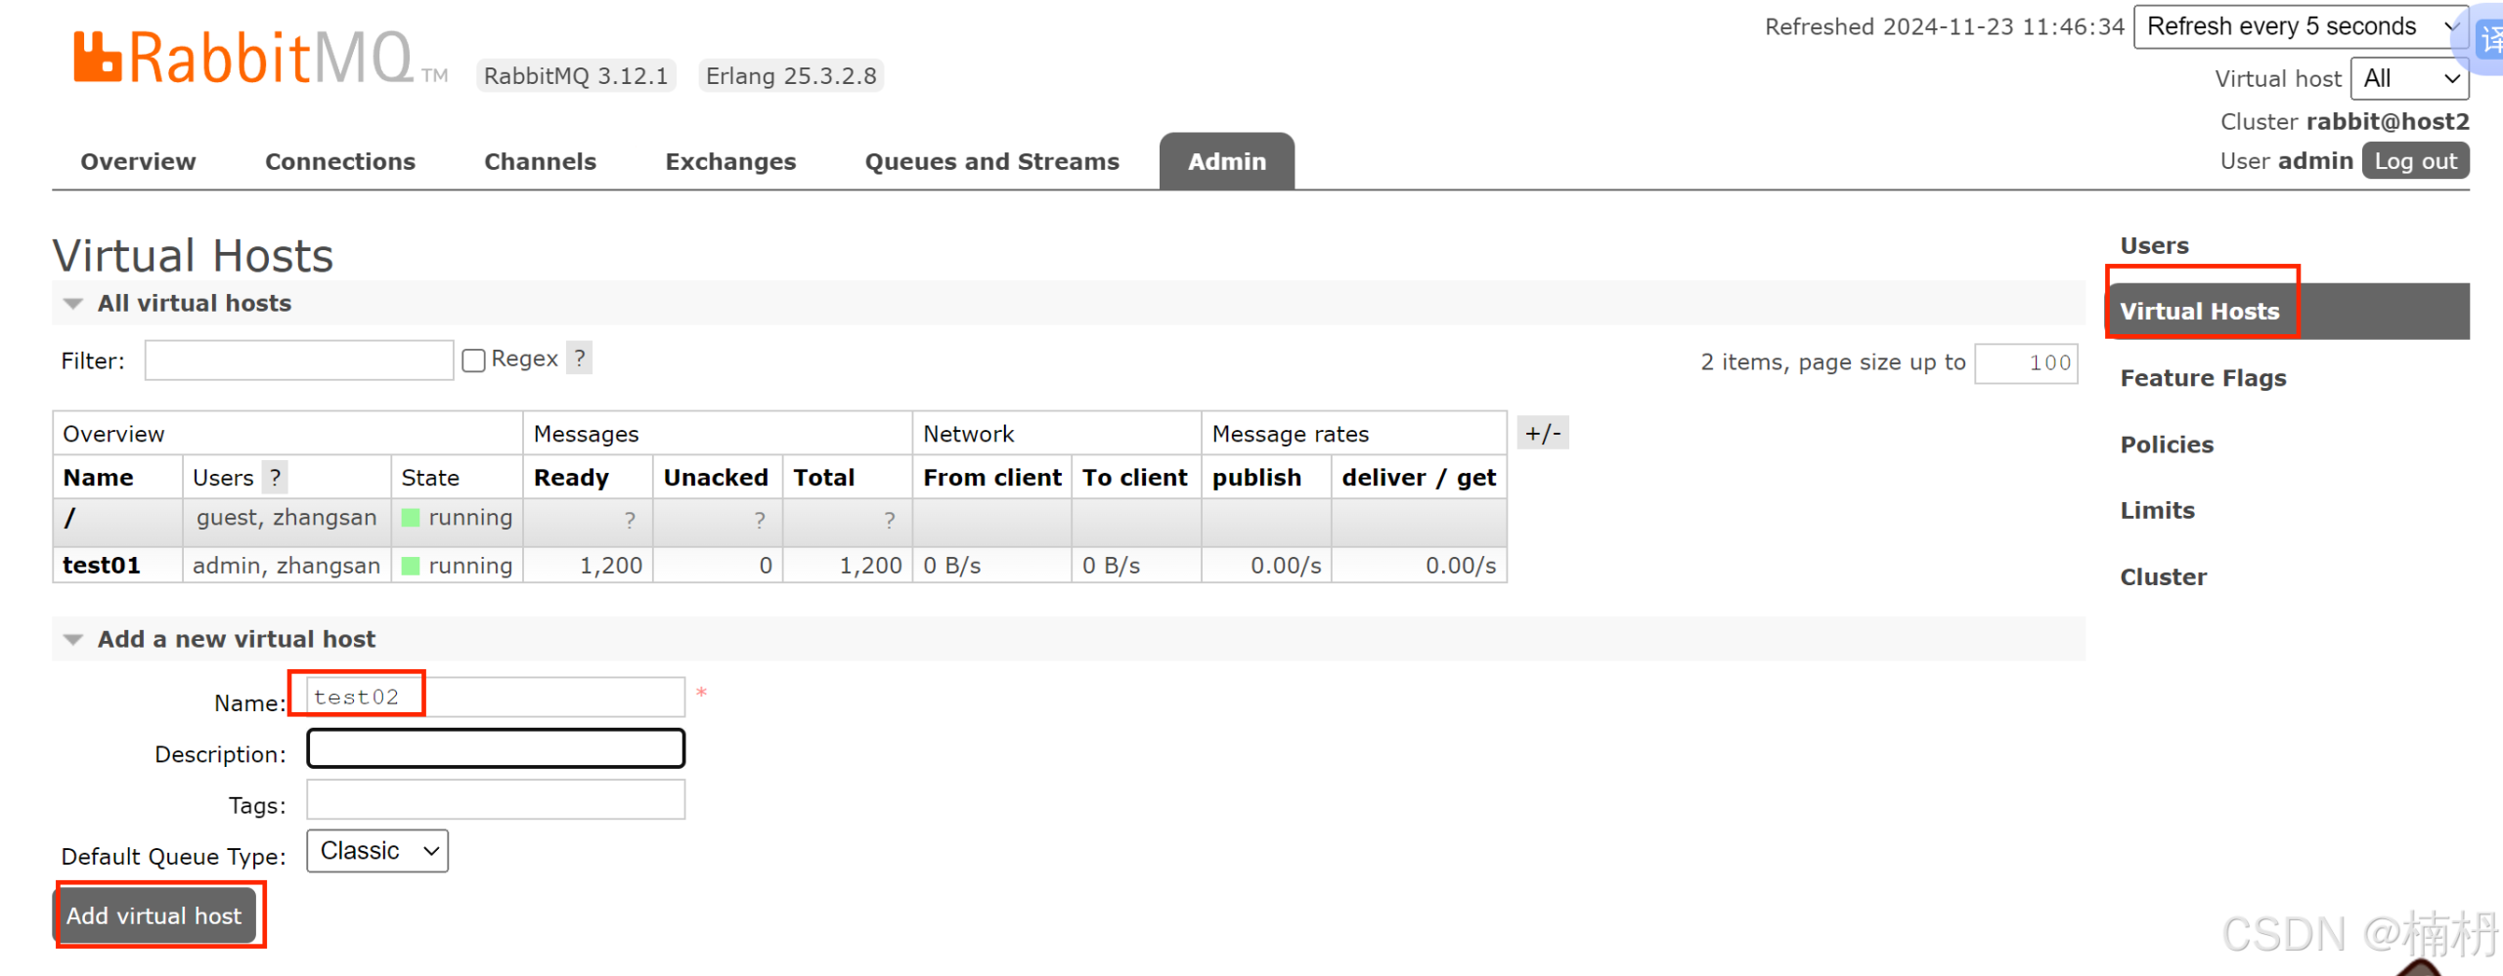Open the Queues and Streams tab
The image size is (2503, 976).
pyautogui.click(x=991, y=161)
